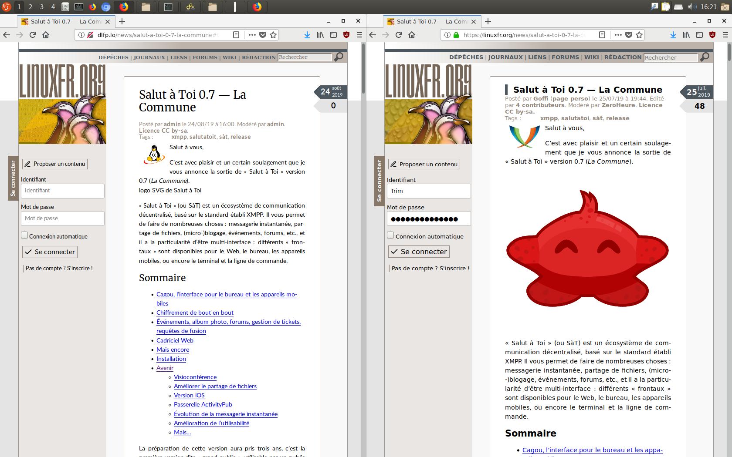Bookmark the dlfp.lo page with the star
732x457 pixels.
coord(273,35)
